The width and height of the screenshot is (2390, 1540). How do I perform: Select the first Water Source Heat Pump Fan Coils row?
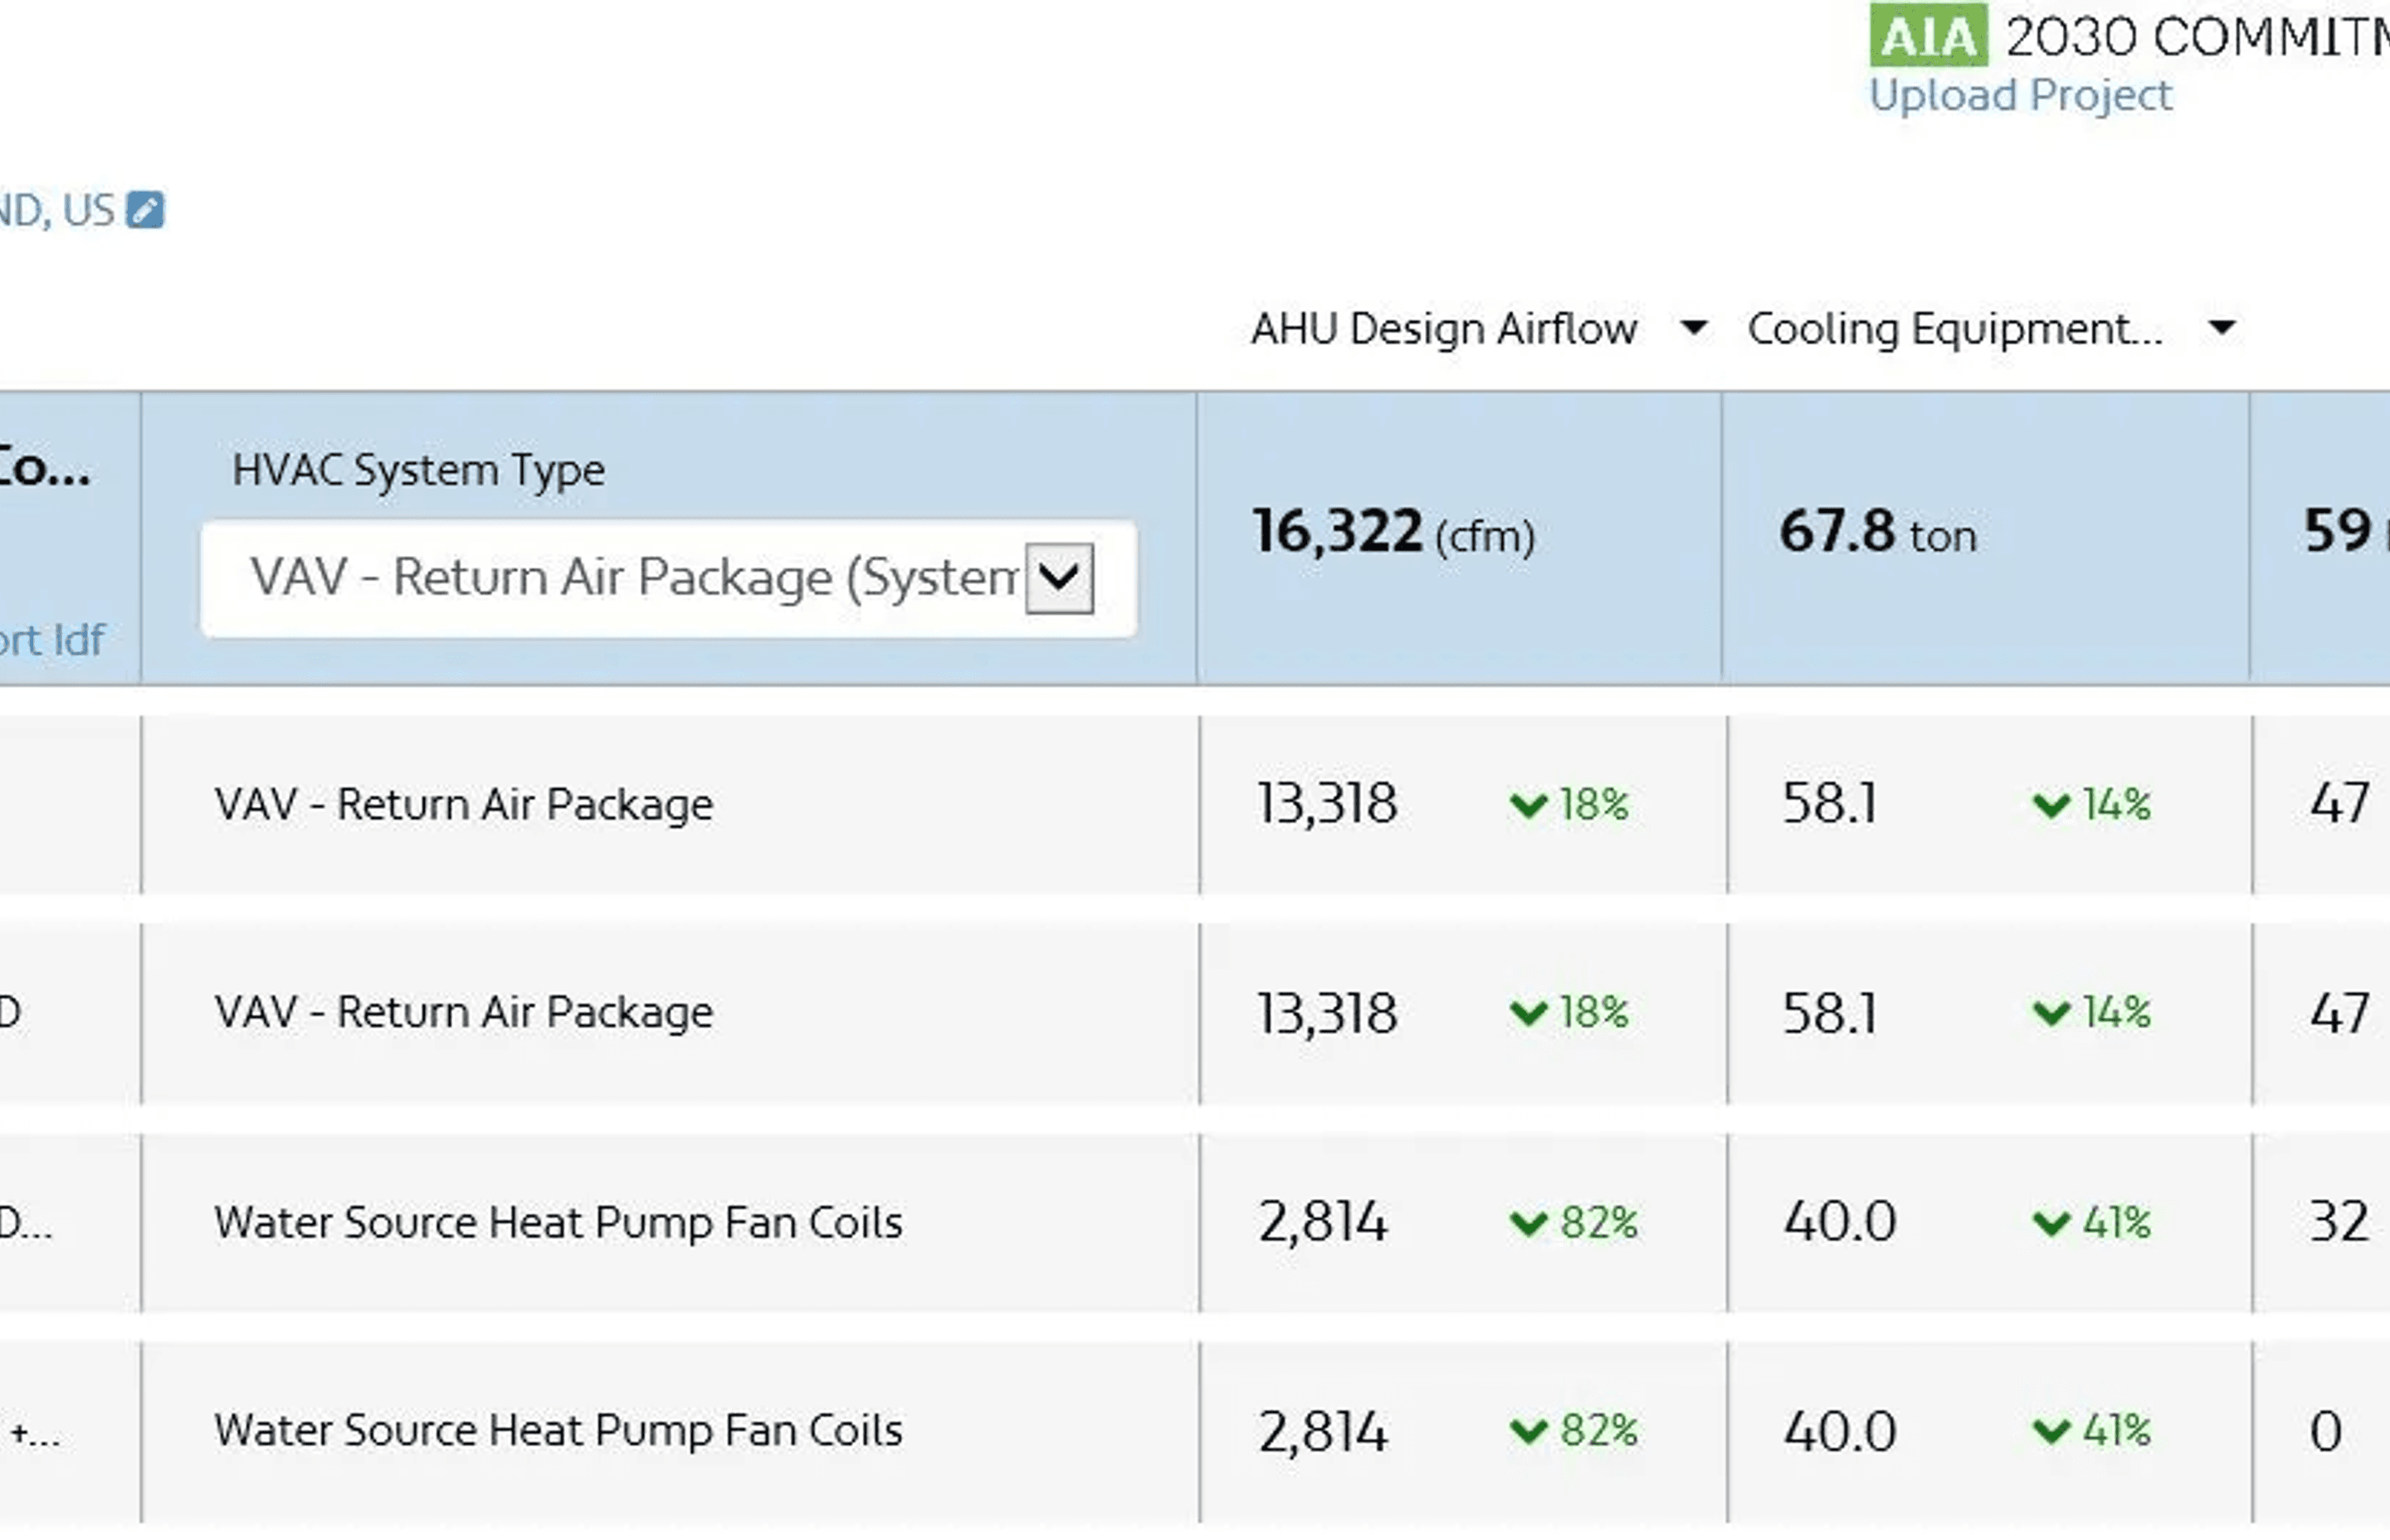tap(558, 1222)
